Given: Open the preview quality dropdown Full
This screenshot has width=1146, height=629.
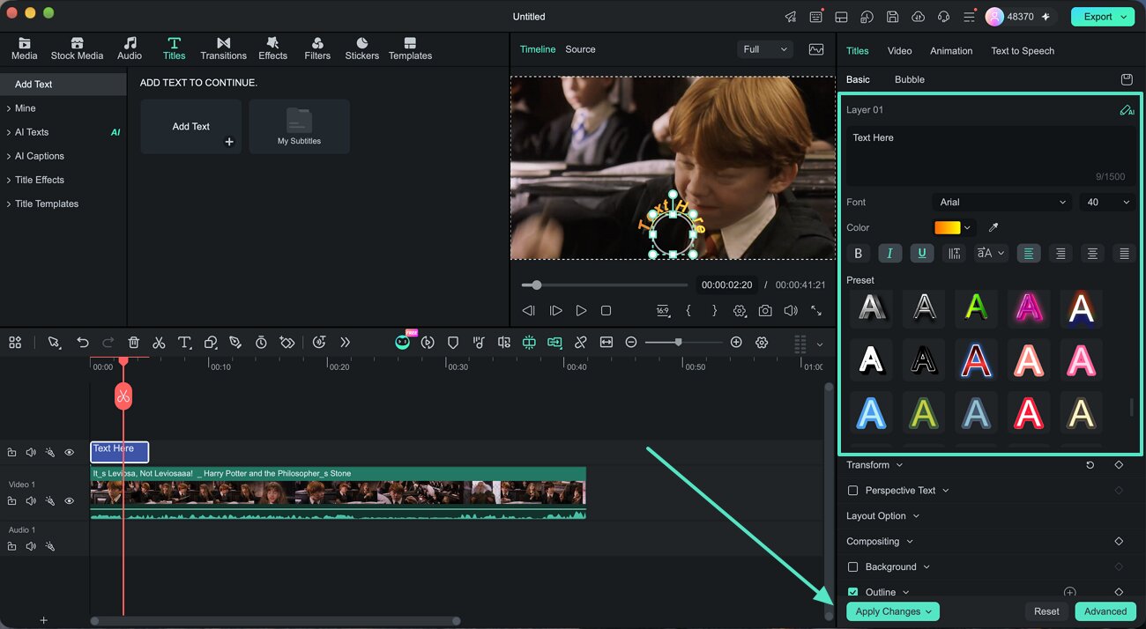Looking at the screenshot, I should (764, 49).
